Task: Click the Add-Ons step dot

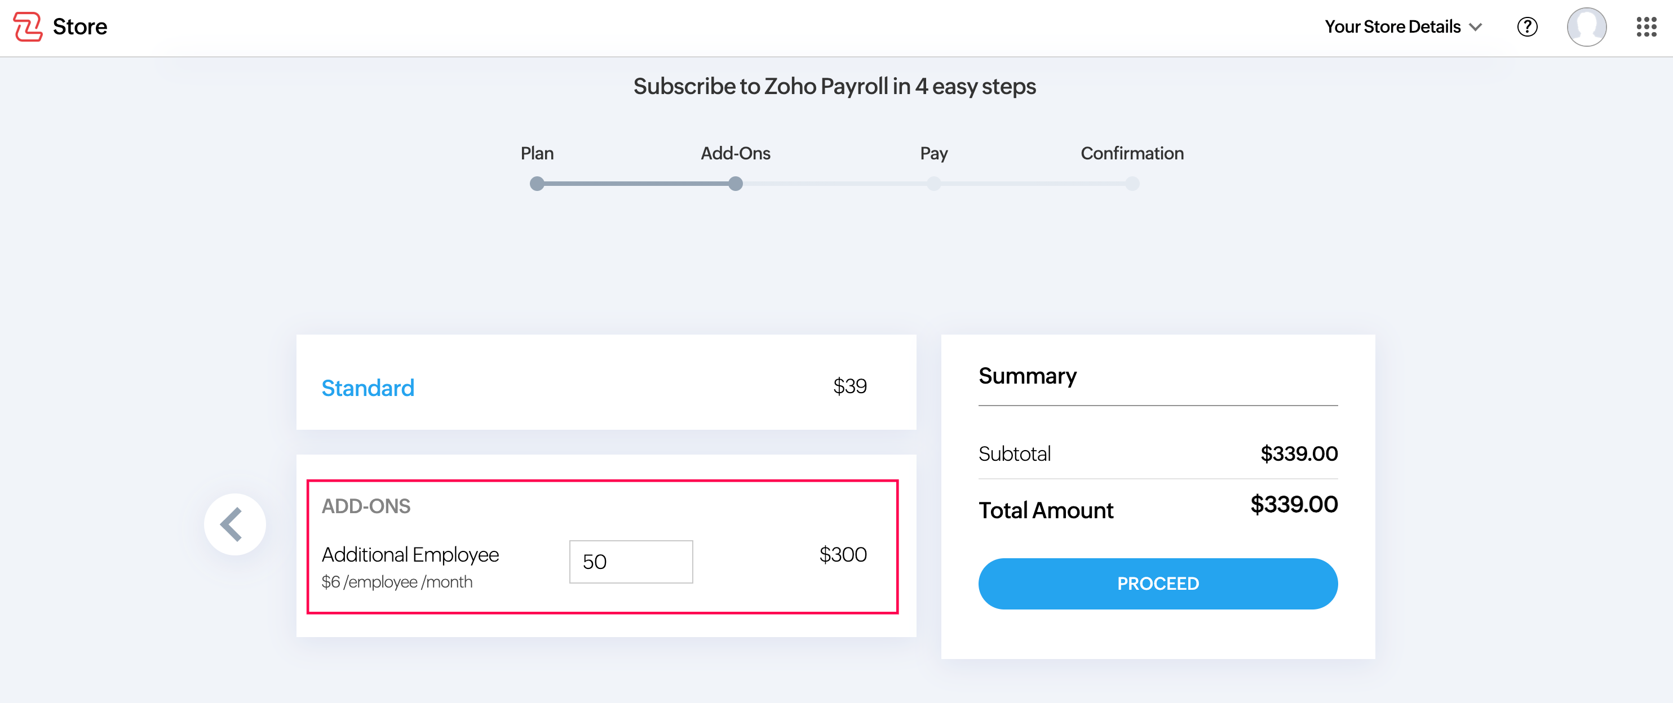Action: click(735, 184)
